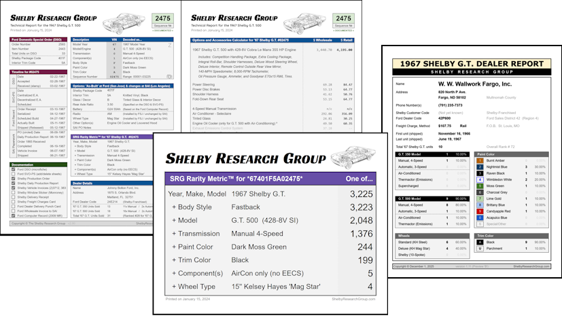Click the Wheel Type row in the Rarity Metric table
This screenshot has height=320, width=562.
pyautogui.click(x=270, y=287)
